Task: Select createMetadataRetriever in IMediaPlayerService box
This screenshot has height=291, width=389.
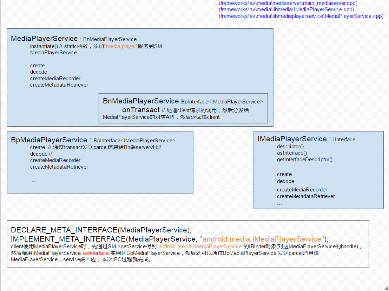Action: coord(306,196)
